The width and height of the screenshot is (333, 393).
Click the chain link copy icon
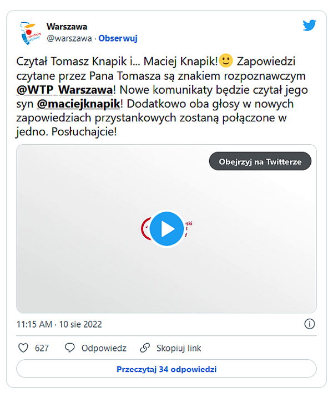145,348
